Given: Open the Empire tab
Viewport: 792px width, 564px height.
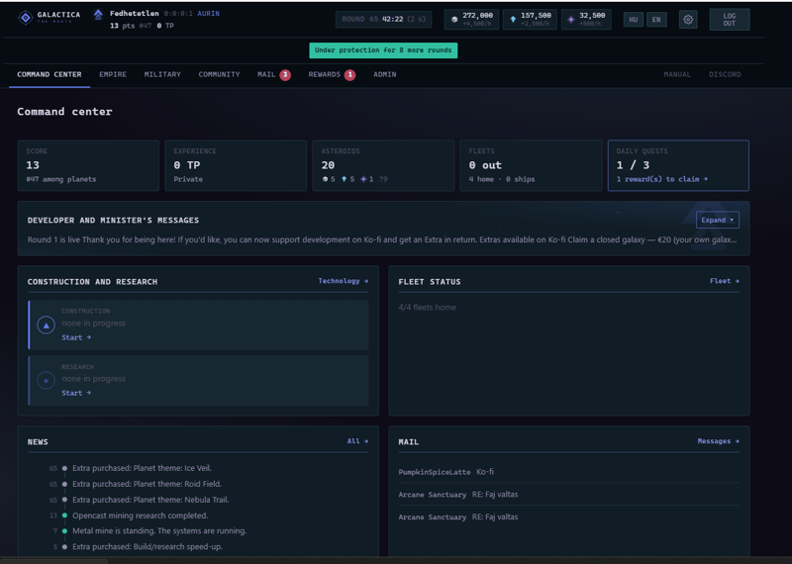Looking at the screenshot, I should pos(113,75).
